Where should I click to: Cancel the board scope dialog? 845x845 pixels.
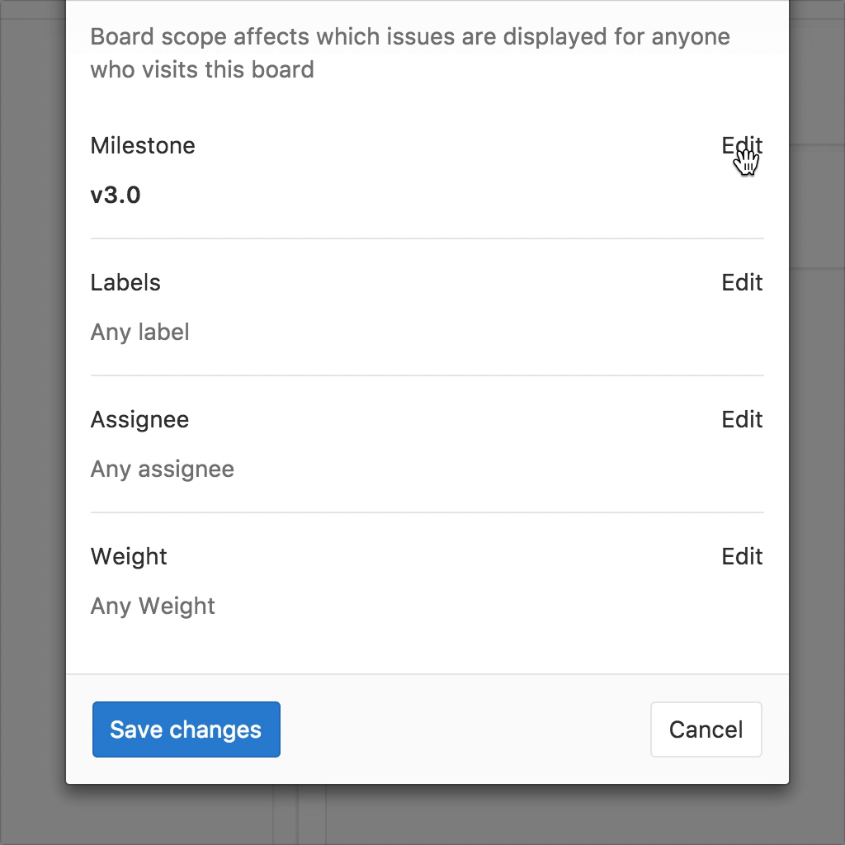[x=706, y=729]
